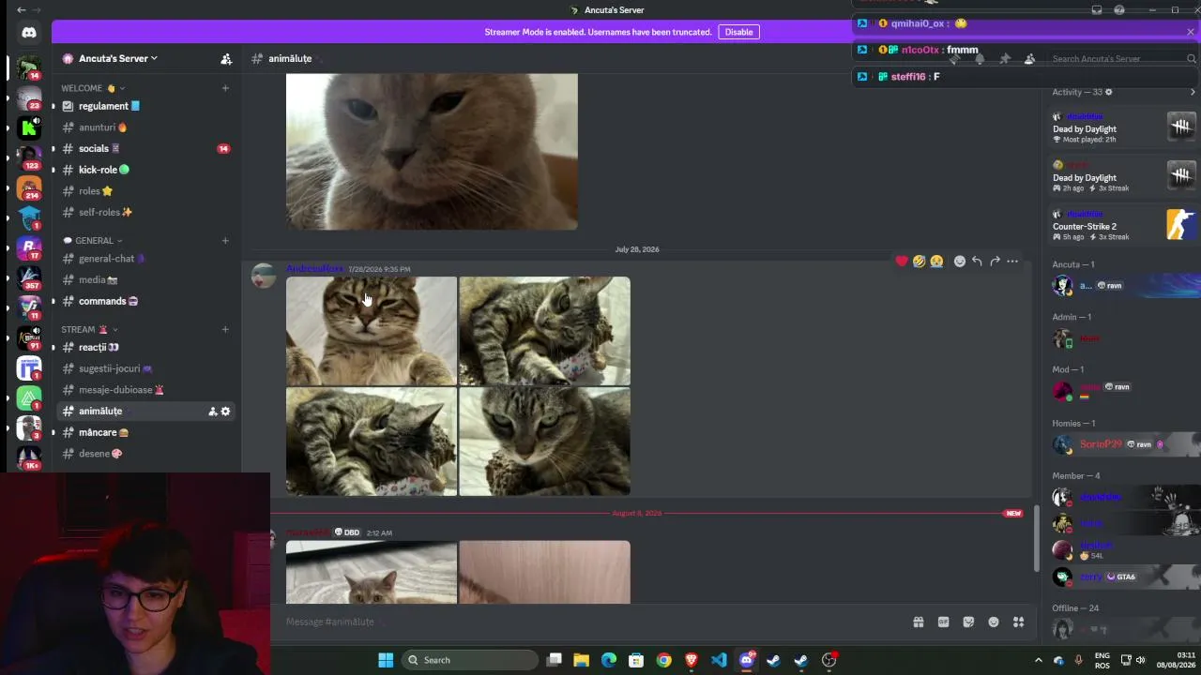Switch to mâncare channel
Screen dimensions: 1201x675
147,432
